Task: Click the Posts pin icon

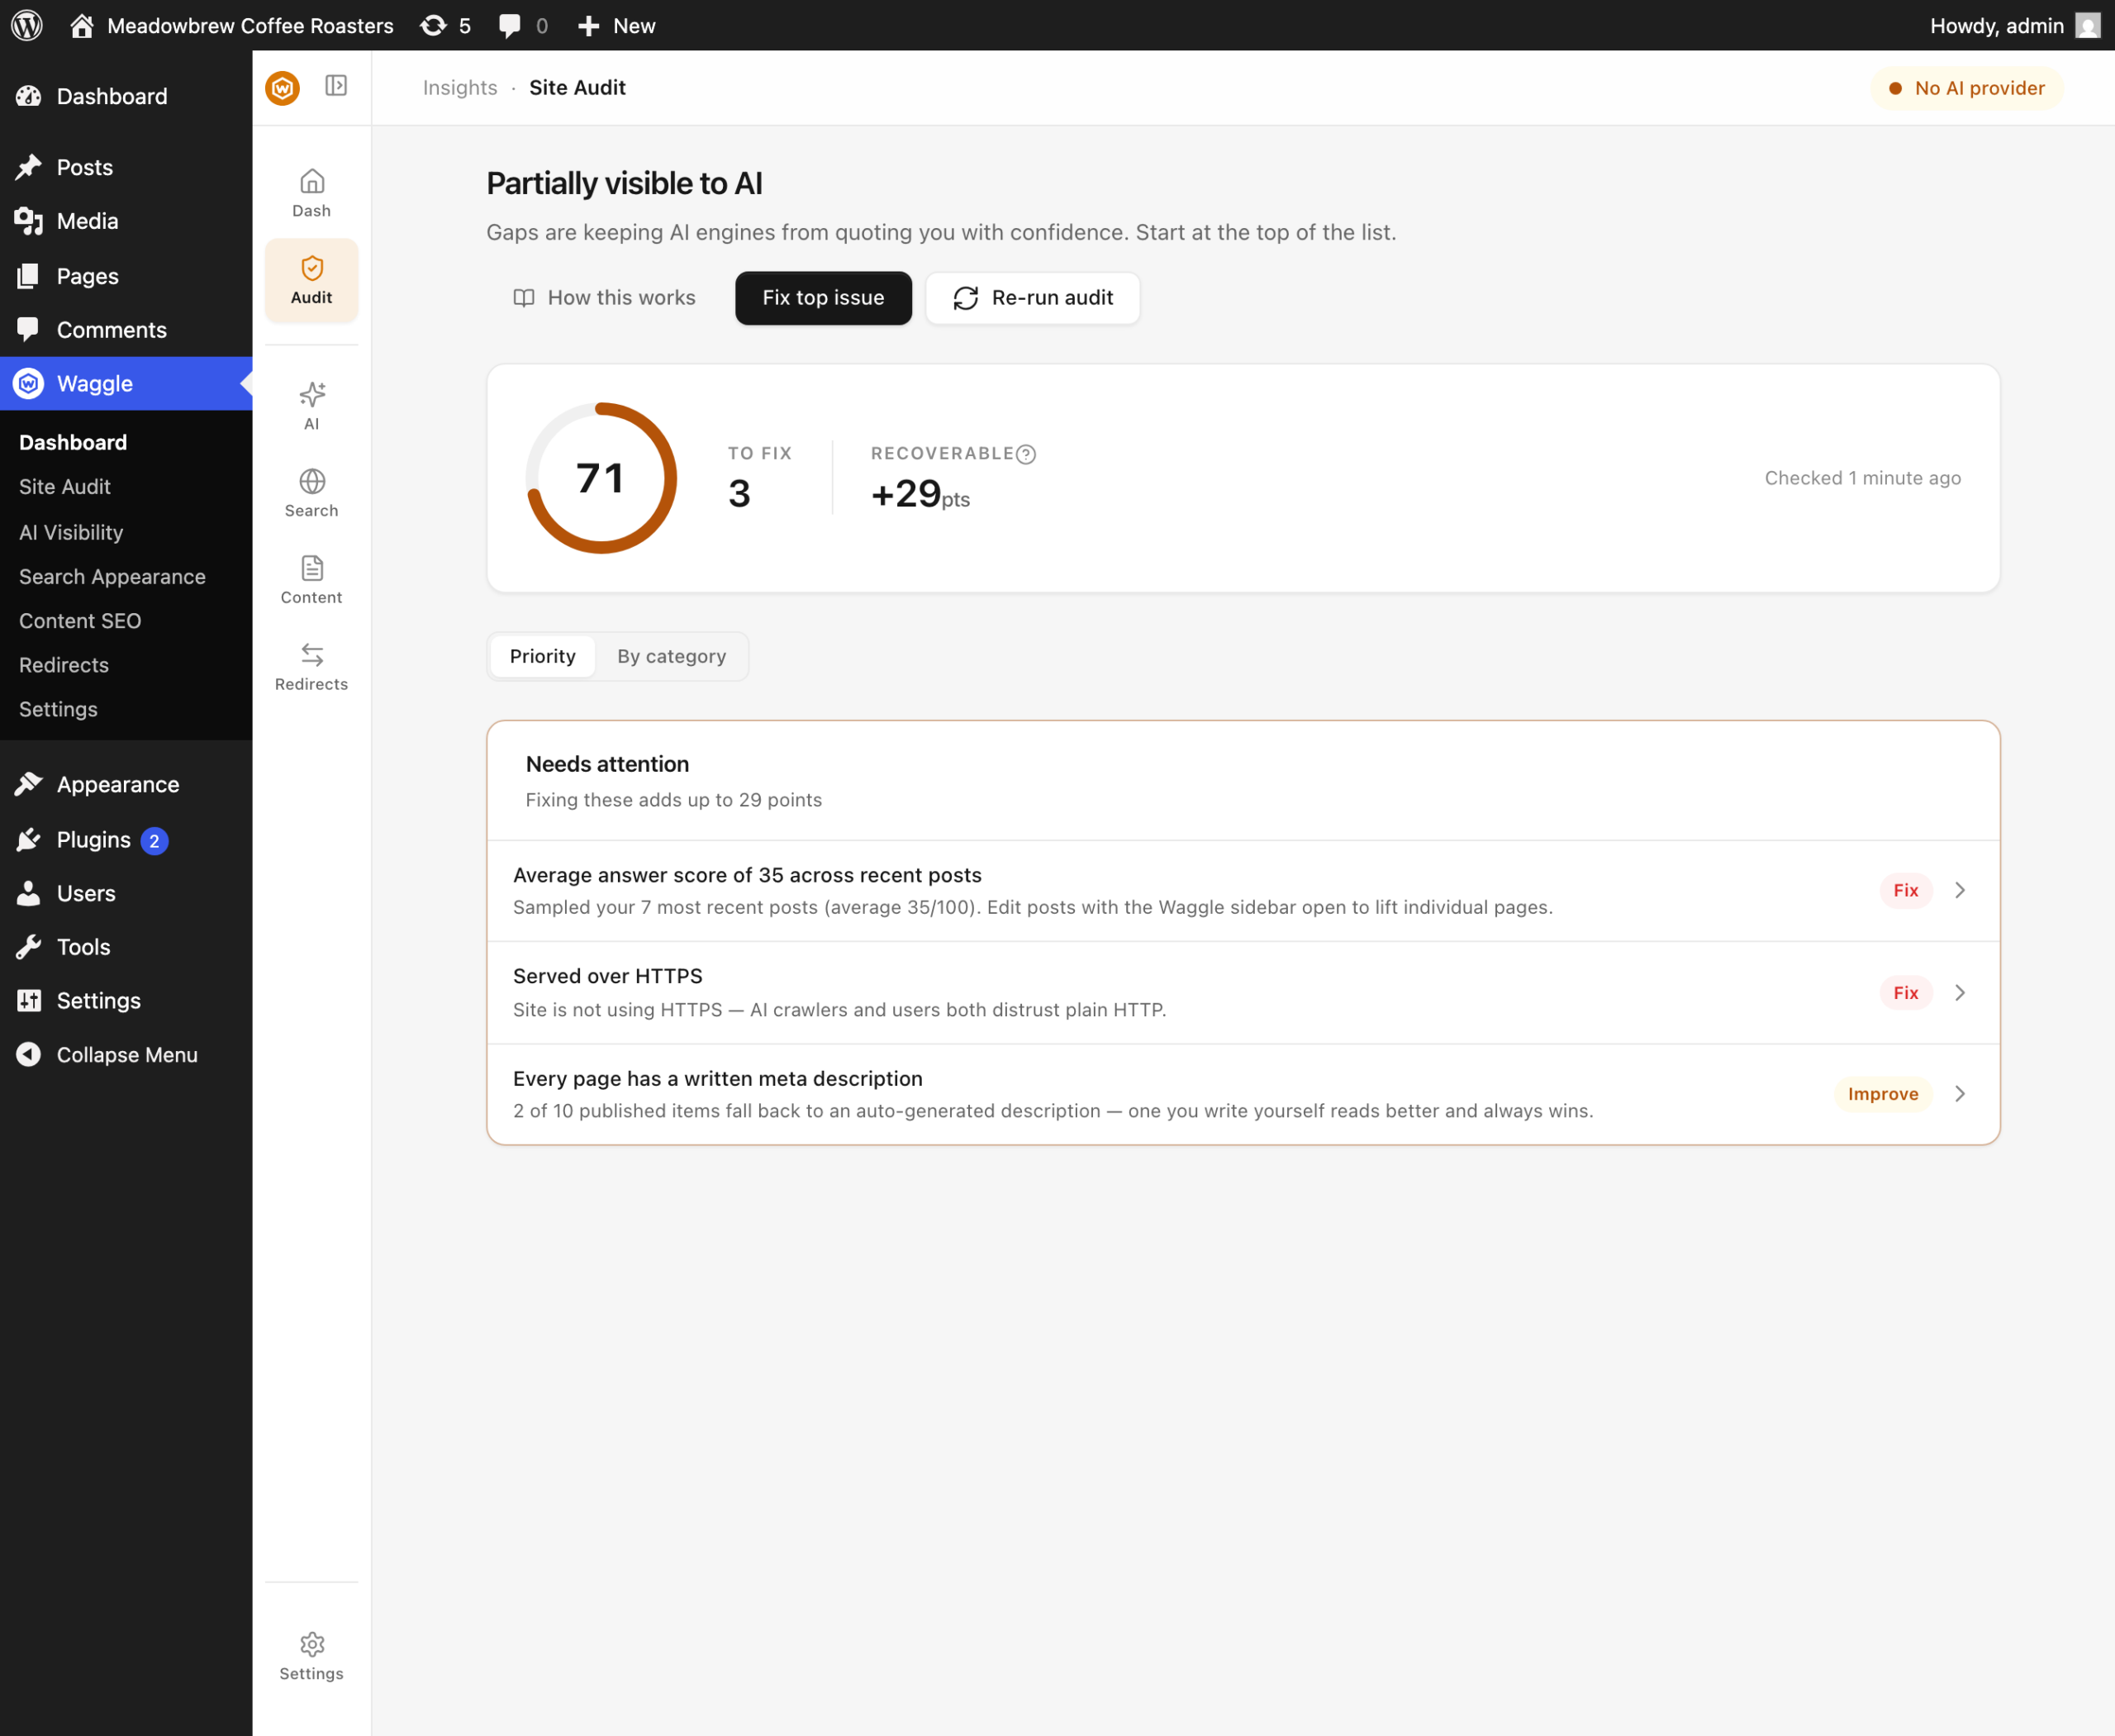Action: pos(28,167)
